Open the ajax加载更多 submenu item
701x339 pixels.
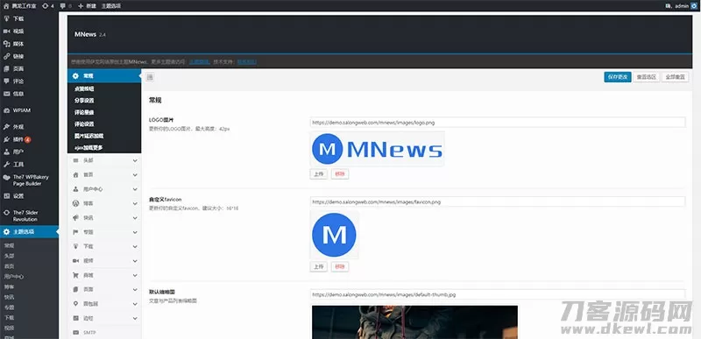(89, 147)
